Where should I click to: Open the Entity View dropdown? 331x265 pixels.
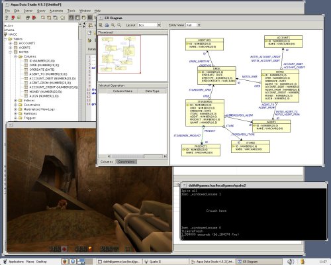tap(193, 25)
